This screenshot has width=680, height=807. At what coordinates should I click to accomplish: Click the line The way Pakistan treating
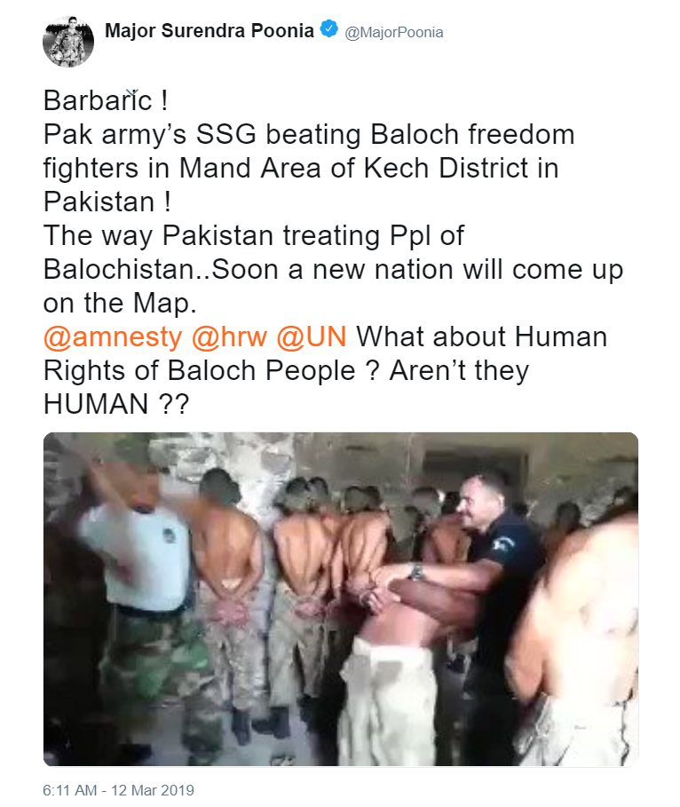(x=254, y=236)
